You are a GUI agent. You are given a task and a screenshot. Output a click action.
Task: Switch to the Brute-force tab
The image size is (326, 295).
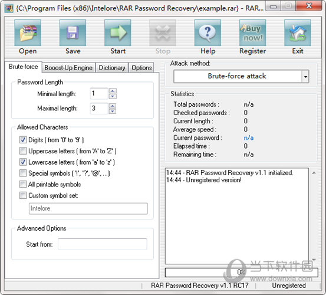click(x=24, y=67)
